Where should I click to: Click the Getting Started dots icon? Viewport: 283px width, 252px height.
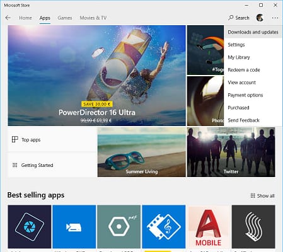point(14,165)
